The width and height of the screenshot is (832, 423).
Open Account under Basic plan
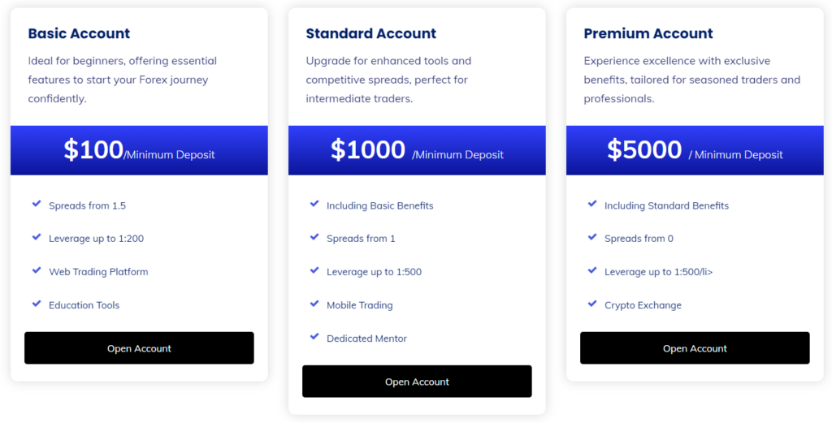[139, 348]
